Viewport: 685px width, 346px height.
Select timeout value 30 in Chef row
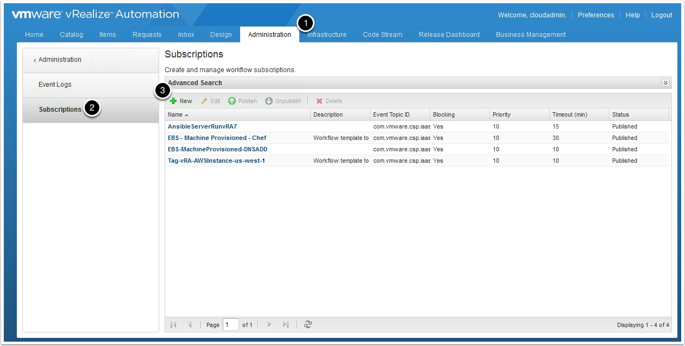(556, 138)
